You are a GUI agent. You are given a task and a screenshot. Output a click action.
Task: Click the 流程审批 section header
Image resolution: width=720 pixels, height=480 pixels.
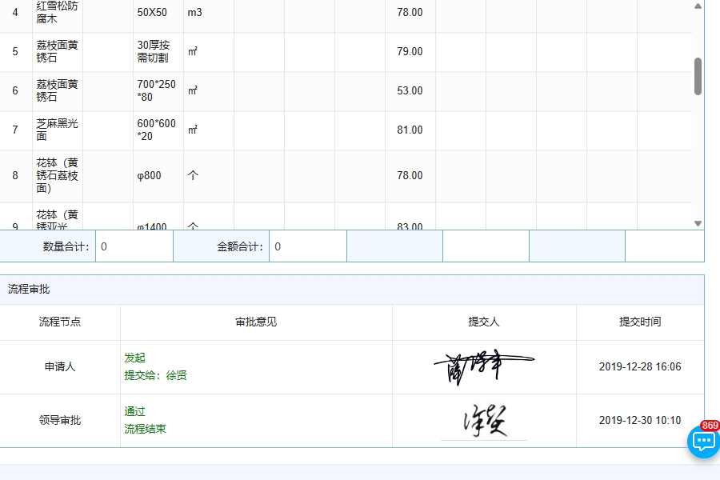[29, 290]
